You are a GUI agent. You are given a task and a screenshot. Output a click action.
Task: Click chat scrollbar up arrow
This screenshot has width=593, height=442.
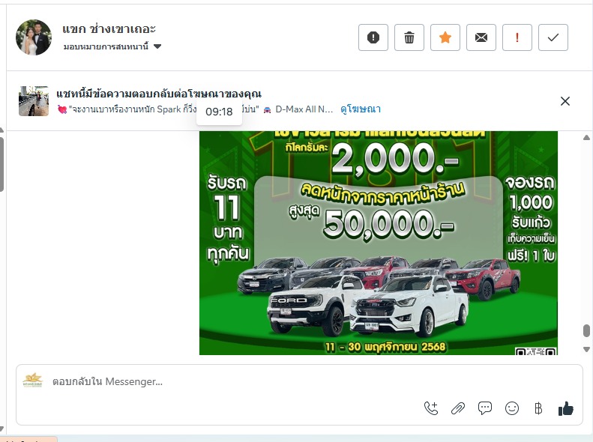click(586, 138)
